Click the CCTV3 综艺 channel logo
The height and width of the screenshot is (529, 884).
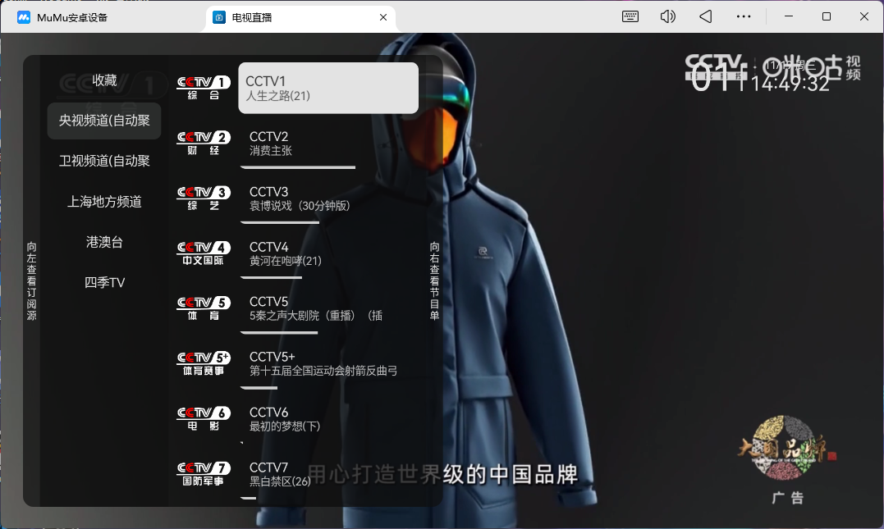(203, 198)
